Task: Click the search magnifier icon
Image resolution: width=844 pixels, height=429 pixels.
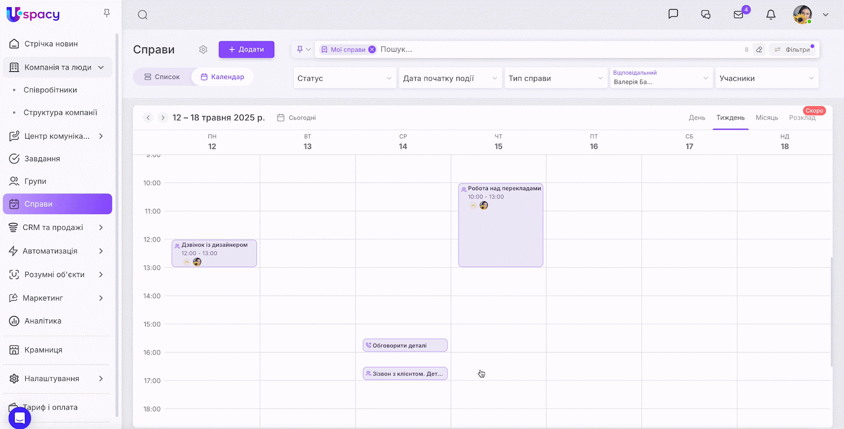Action: [x=142, y=15]
